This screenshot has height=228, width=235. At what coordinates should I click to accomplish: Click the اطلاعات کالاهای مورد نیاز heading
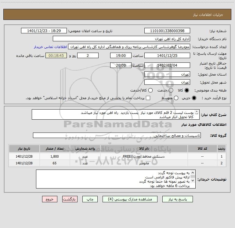click(204, 125)
